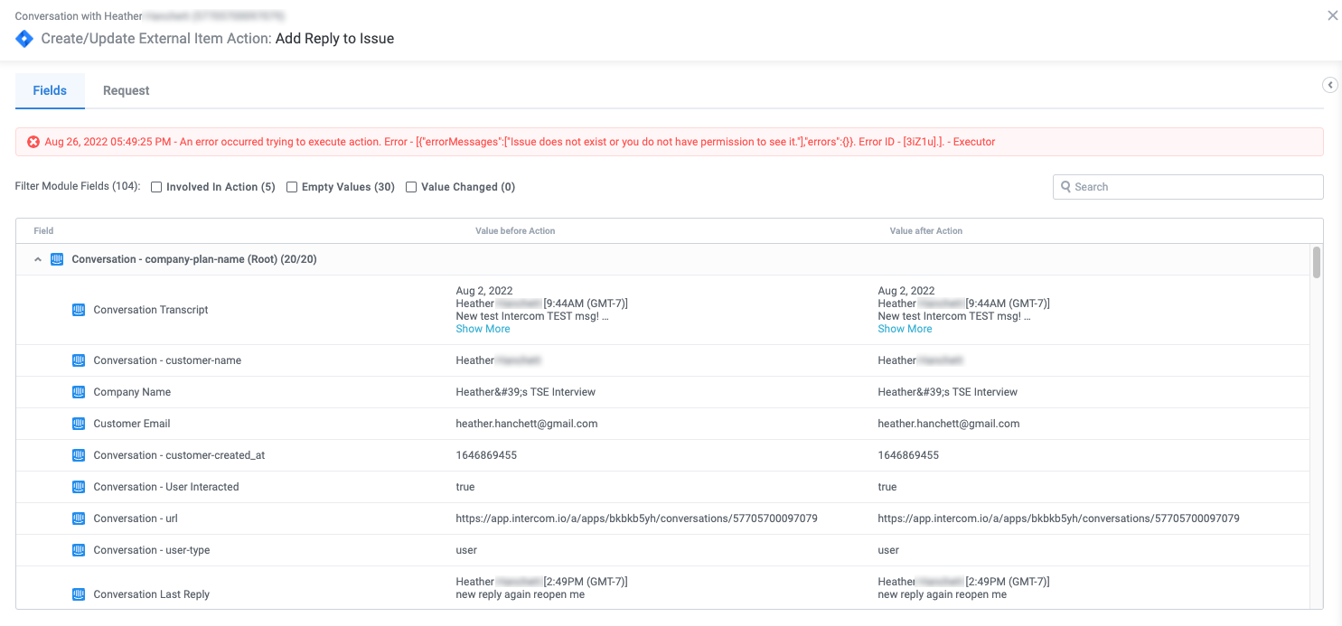This screenshot has width=1342, height=626.
Task: Switch to the Request tab
Action: pyautogui.click(x=126, y=90)
